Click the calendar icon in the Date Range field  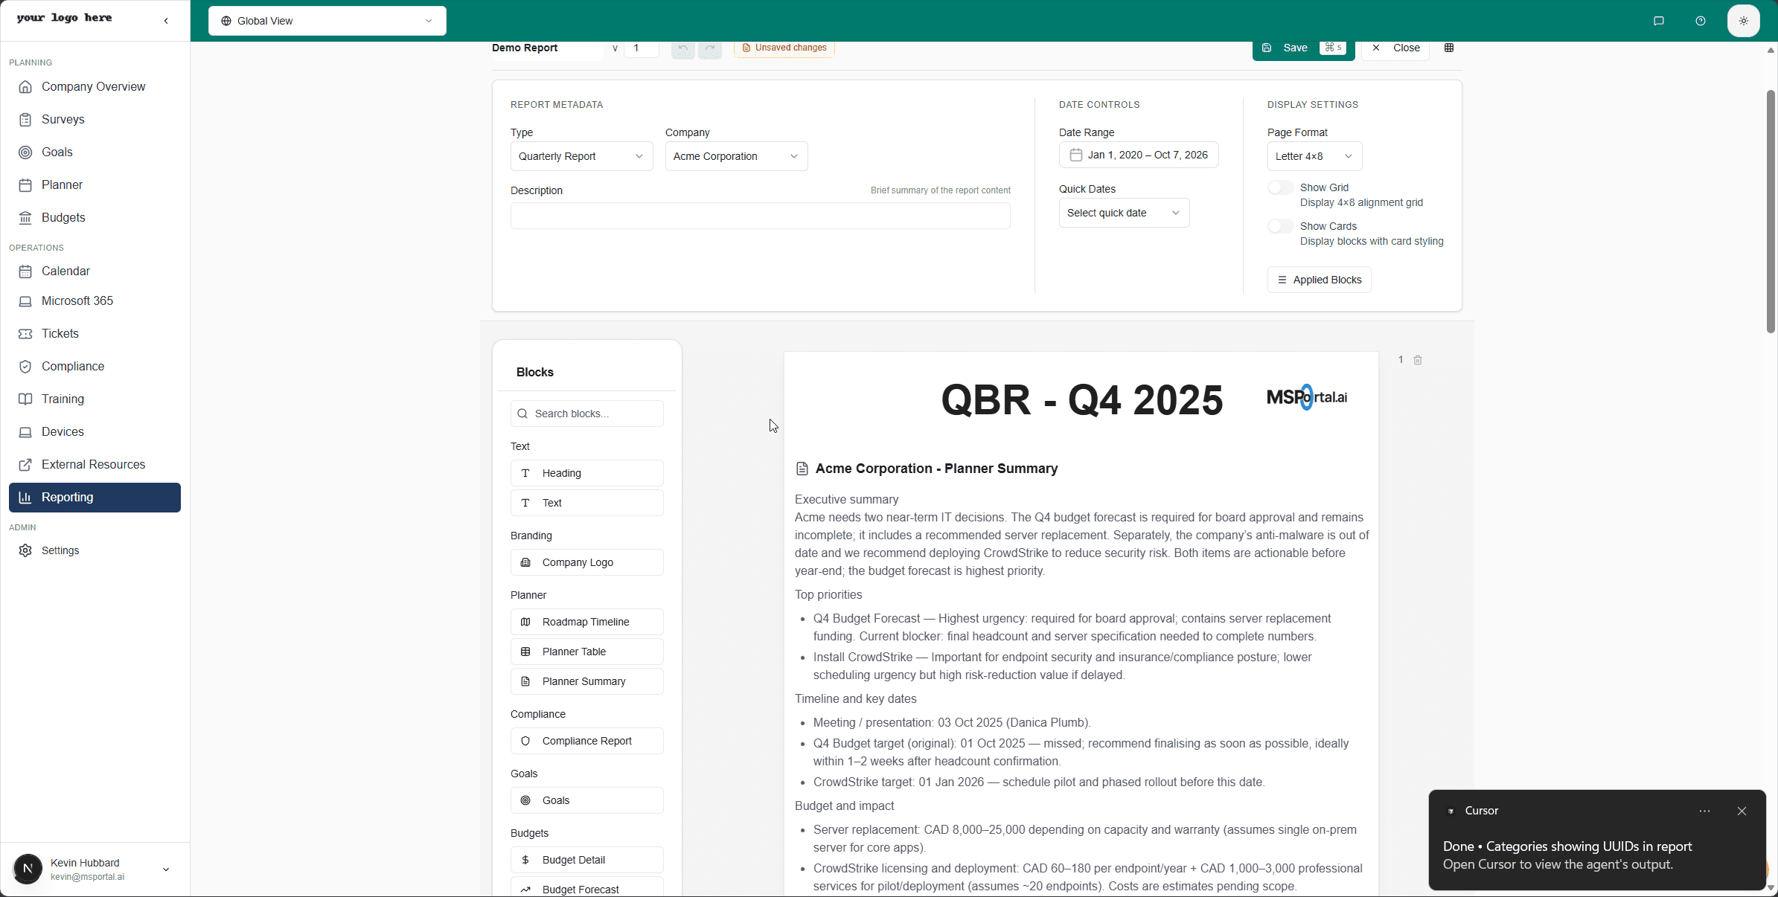click(1075, 155)
